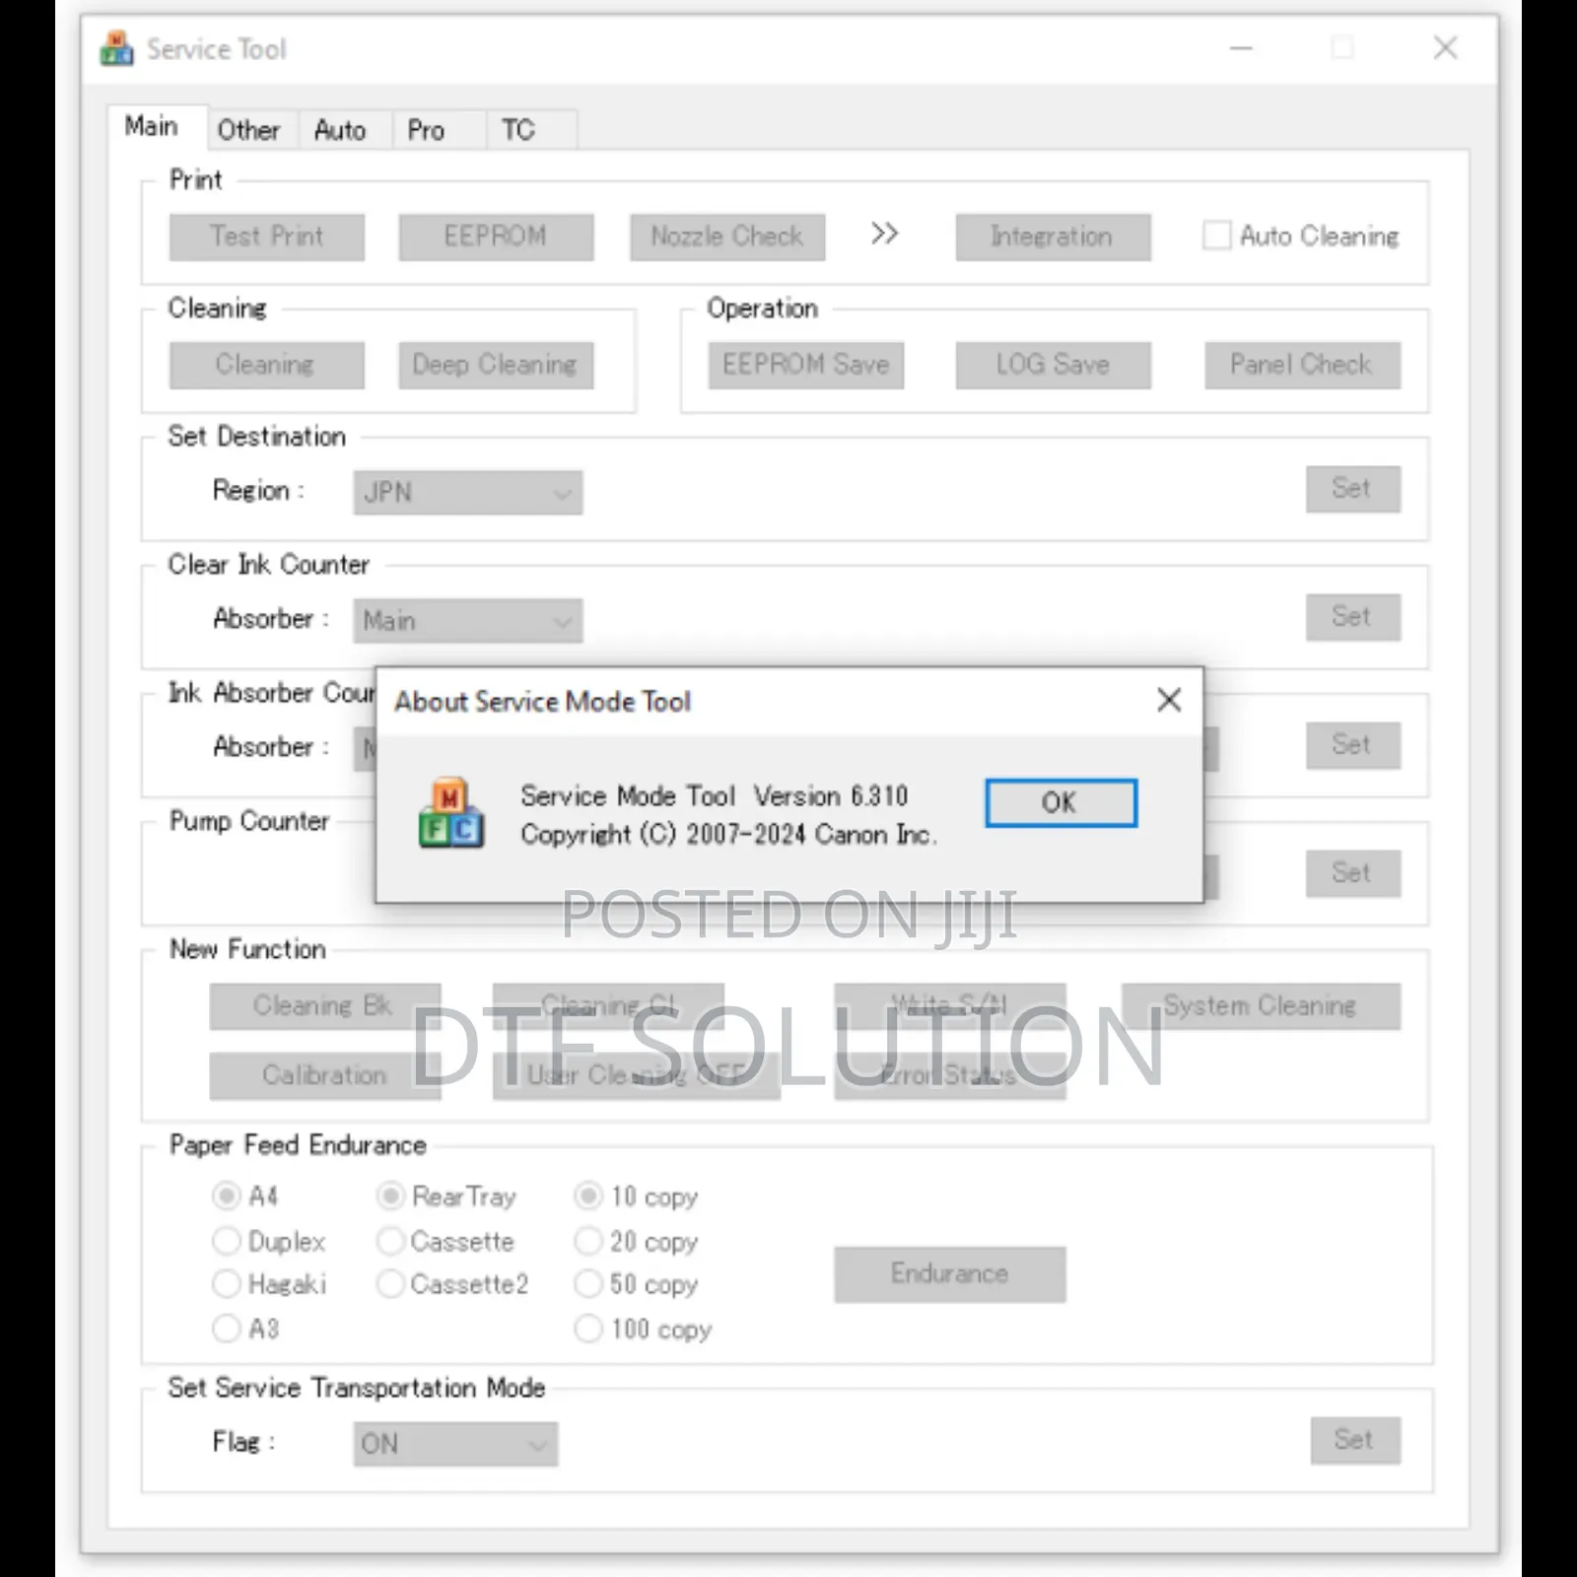
Task: Select the A3 paper radio button
Action: (227, 1329)
